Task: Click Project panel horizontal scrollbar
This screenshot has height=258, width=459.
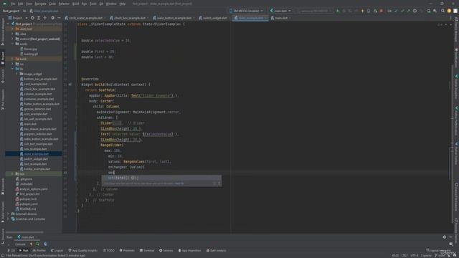Action: pos(25,232)
